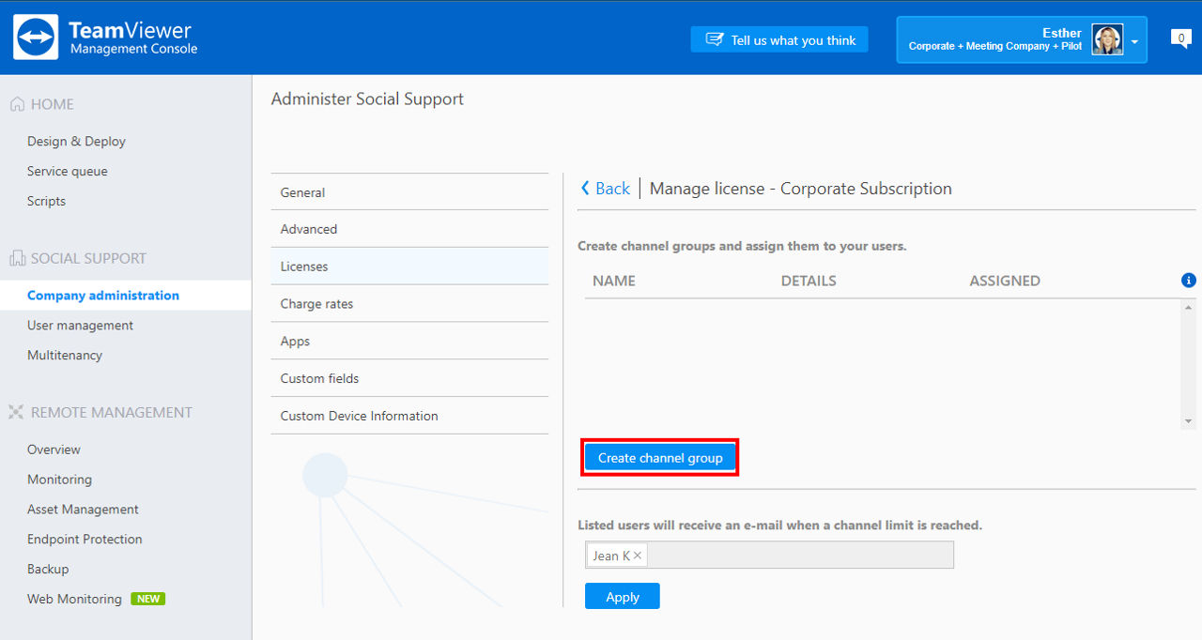
Task: Click the Apply button
Action: [x=622, y=597]
